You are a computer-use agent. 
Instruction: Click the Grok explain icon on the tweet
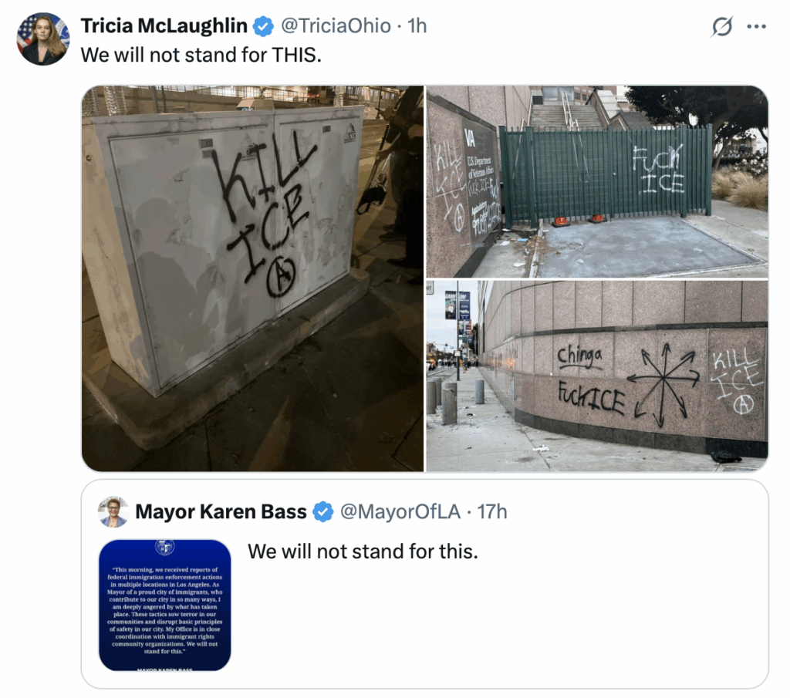point(721,27)
